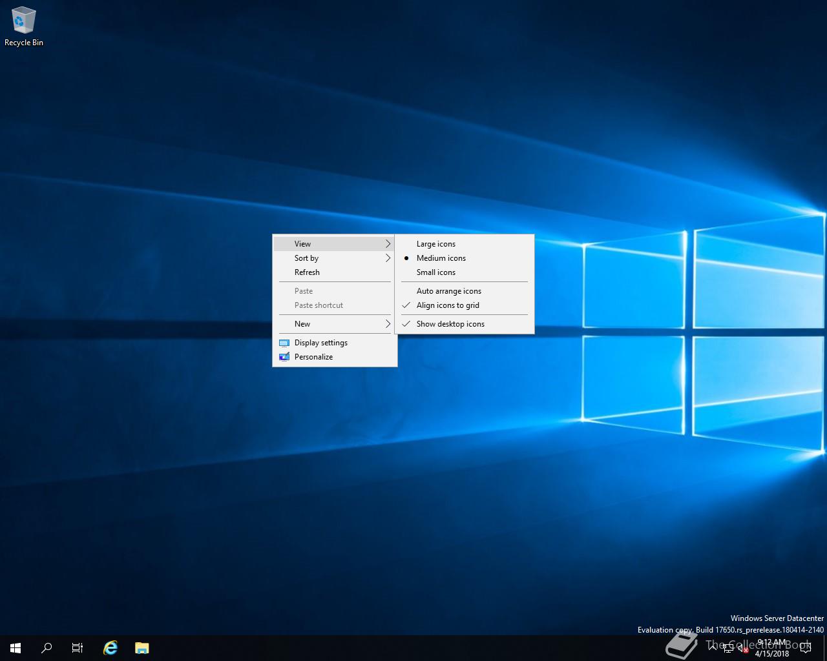The height and width of the screenshot is (661, 827).
Task: Click the muted volume speaker icon
Action: pyautogui.click(x=743, y=649)
